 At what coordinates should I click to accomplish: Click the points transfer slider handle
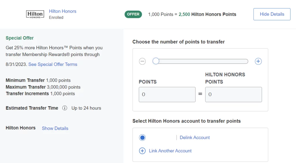(156, 61)
